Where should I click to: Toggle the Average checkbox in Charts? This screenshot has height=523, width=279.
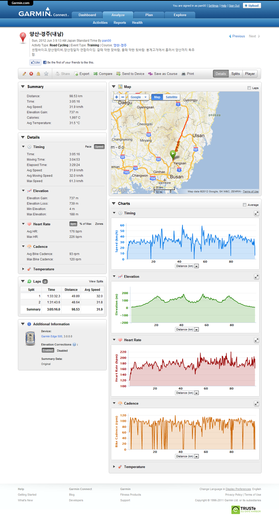point(245,205)
